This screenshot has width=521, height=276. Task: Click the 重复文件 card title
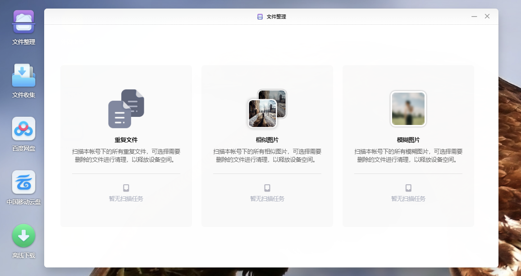(x=126, y=140)
